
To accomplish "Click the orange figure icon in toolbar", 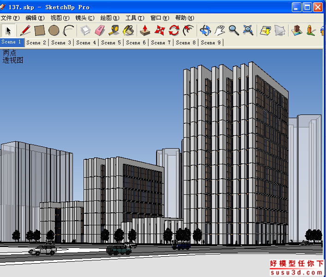I will tap(311, 30).
